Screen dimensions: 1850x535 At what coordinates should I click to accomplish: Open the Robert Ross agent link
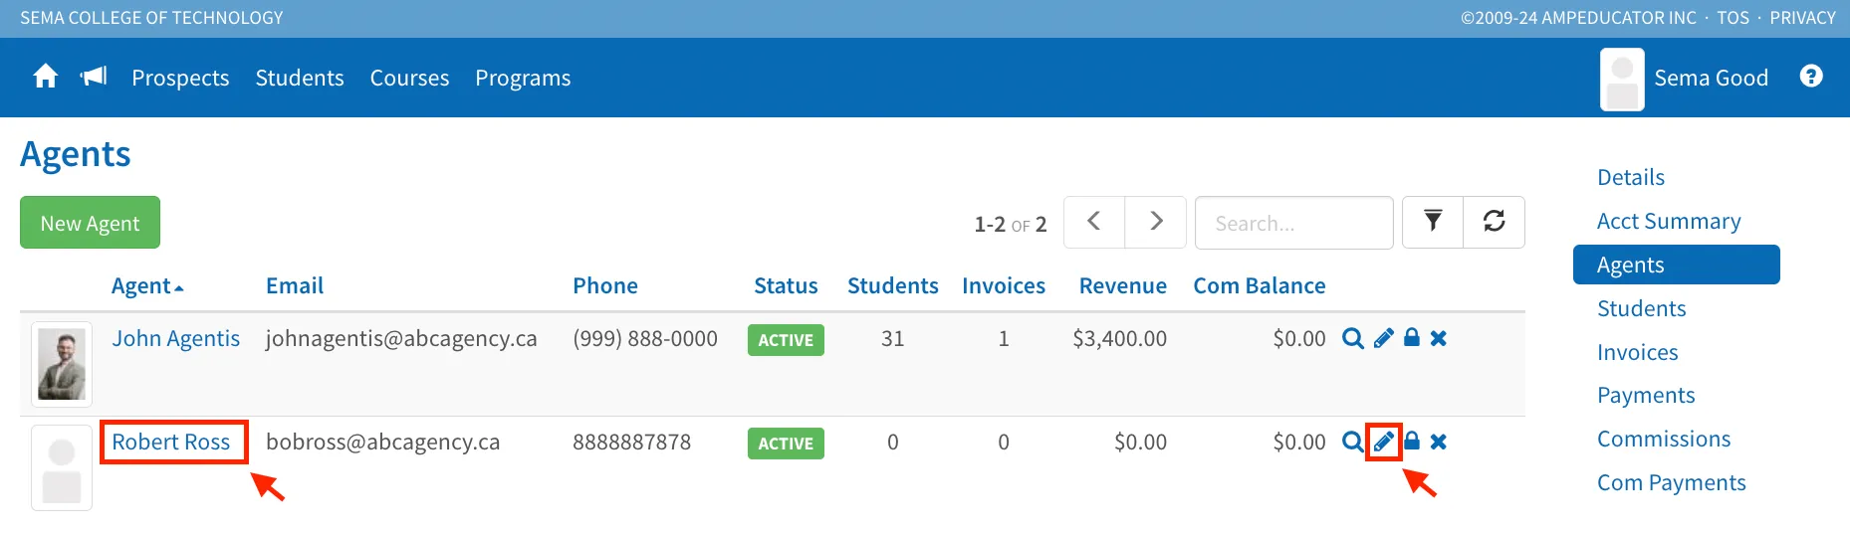[x=171, y=442]
